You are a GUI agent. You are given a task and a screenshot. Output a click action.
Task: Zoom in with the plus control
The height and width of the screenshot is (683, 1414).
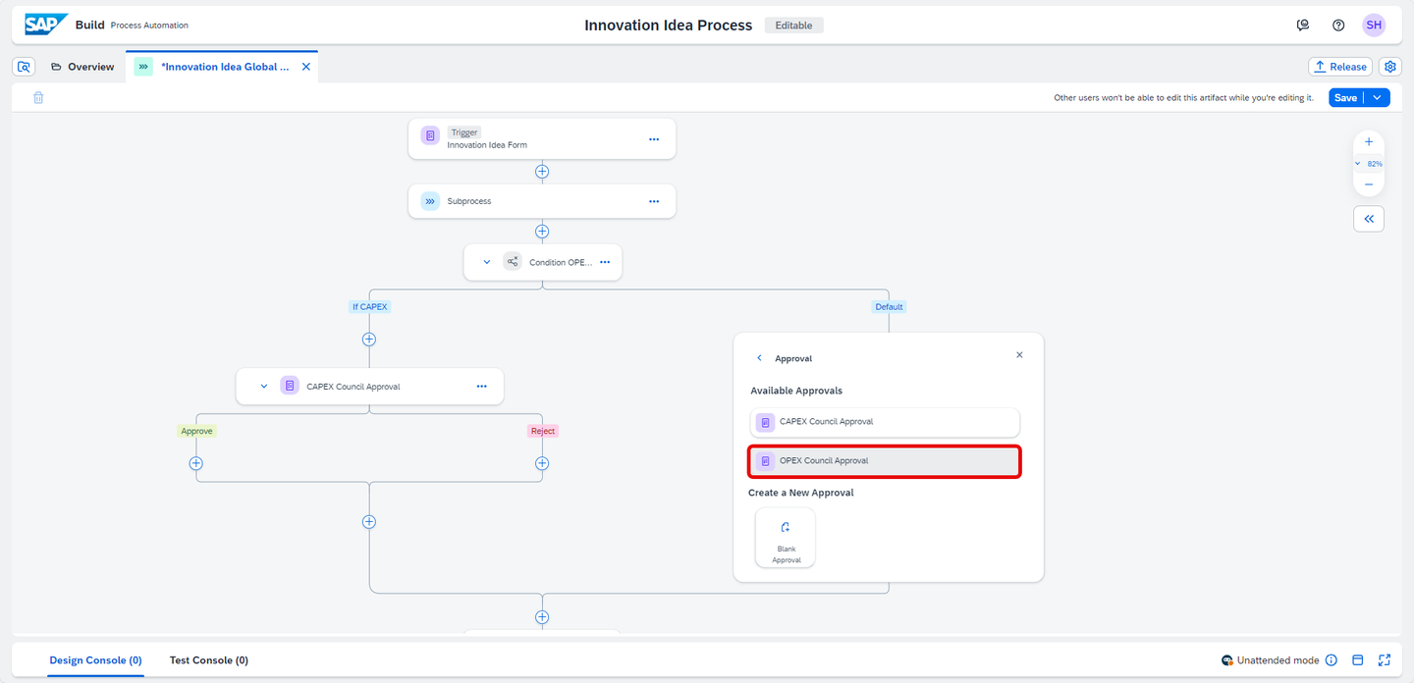[1369, 142]
